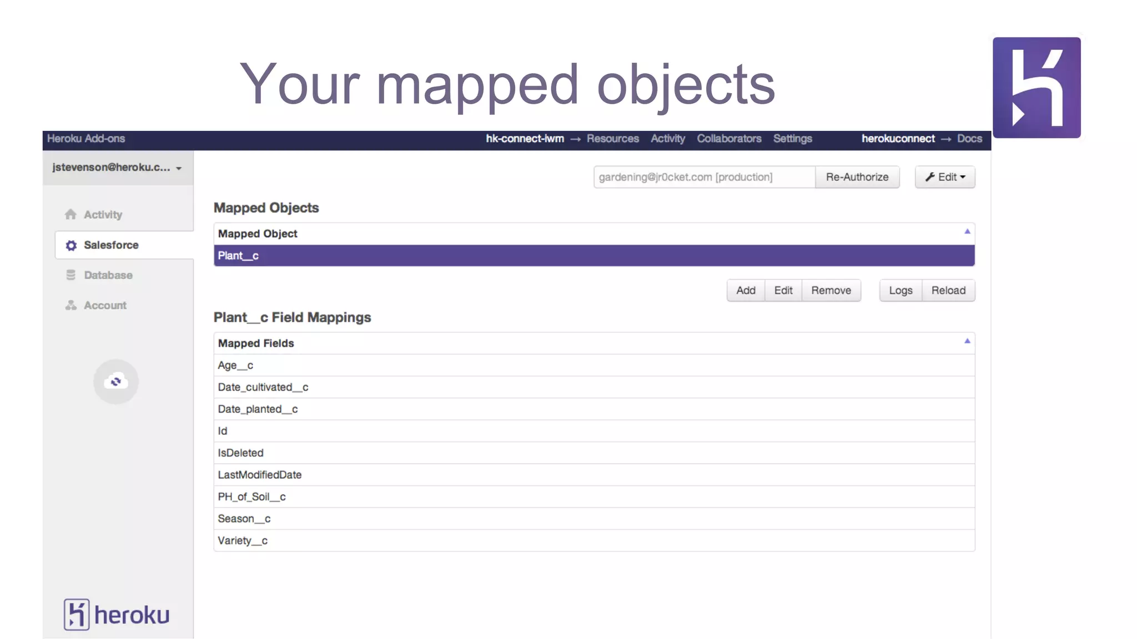Screen dimensions: 1137x639
Task: Select the Variety__c field row
Action: (594, 541)
